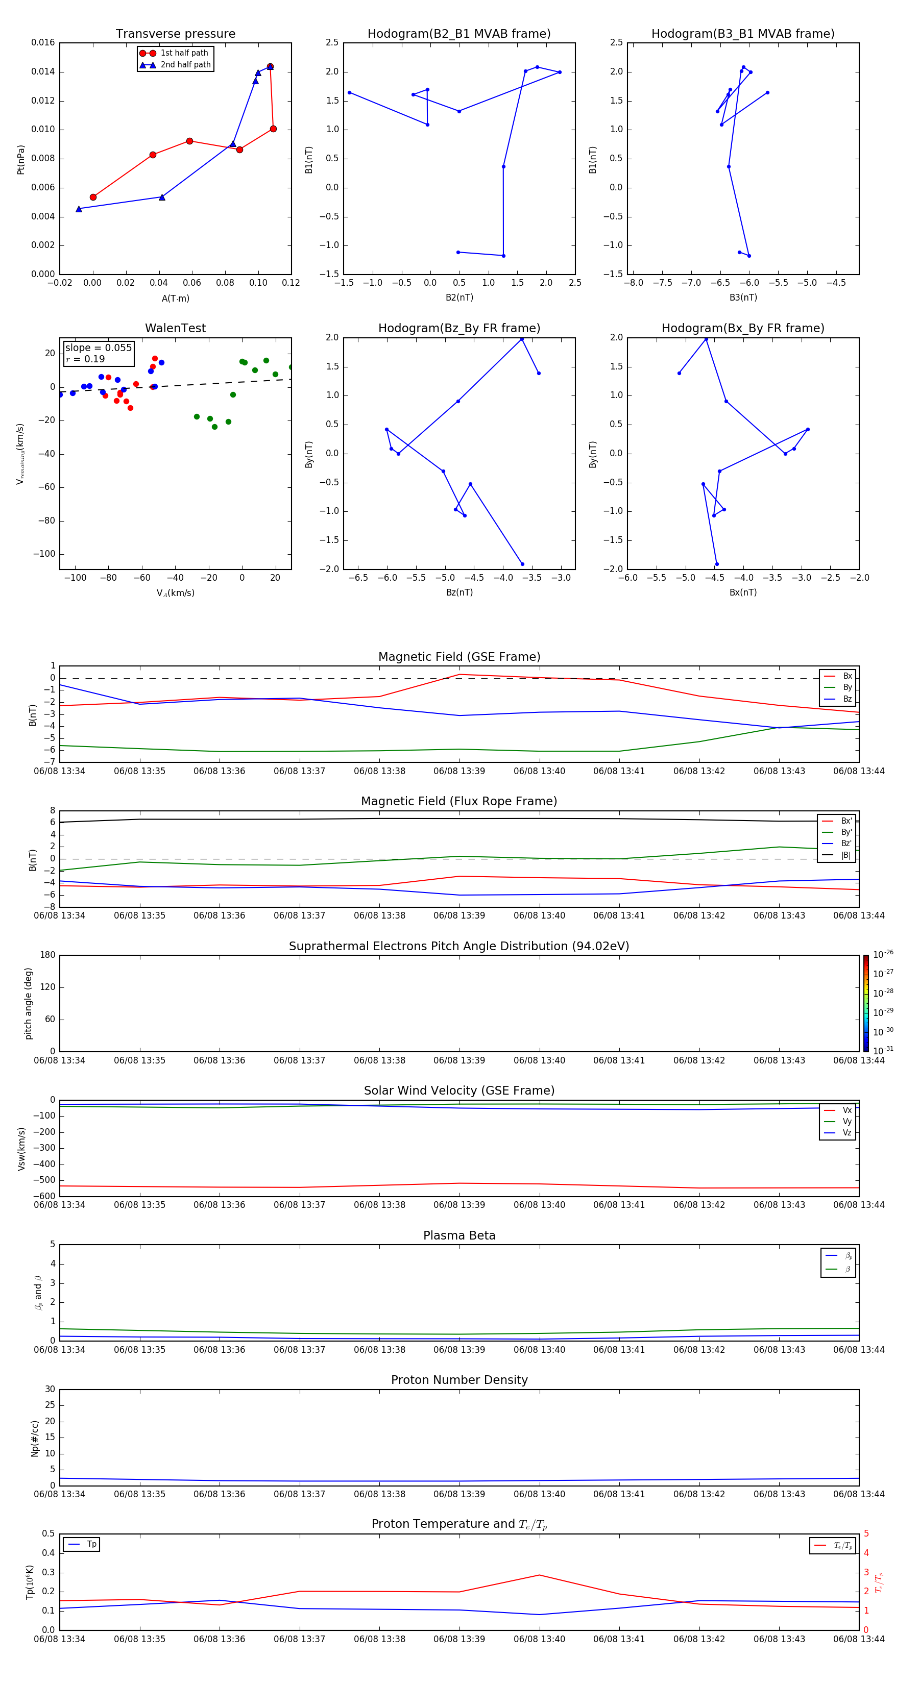919x1684 pixels.
Task: Click the pitch angle distribution colorbar
Action: tap(865, 1003)
